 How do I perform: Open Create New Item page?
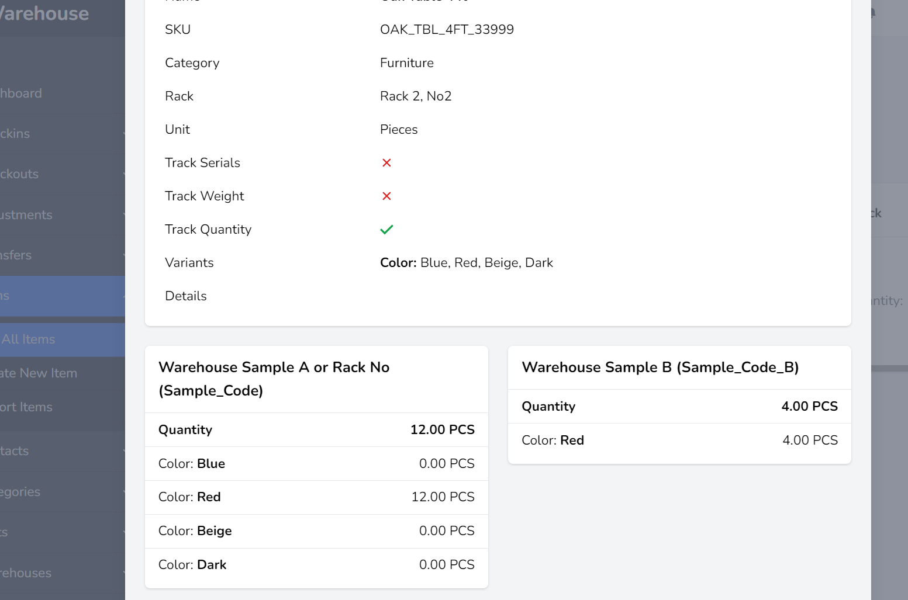[39, 373]
